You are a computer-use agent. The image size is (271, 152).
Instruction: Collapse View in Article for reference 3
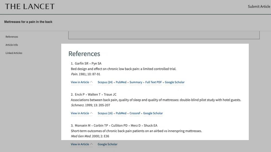coord(82,144)
